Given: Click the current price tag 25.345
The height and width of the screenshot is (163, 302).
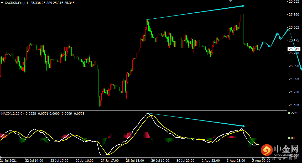Looking at the screenshot, I should [x=294, y=49].
